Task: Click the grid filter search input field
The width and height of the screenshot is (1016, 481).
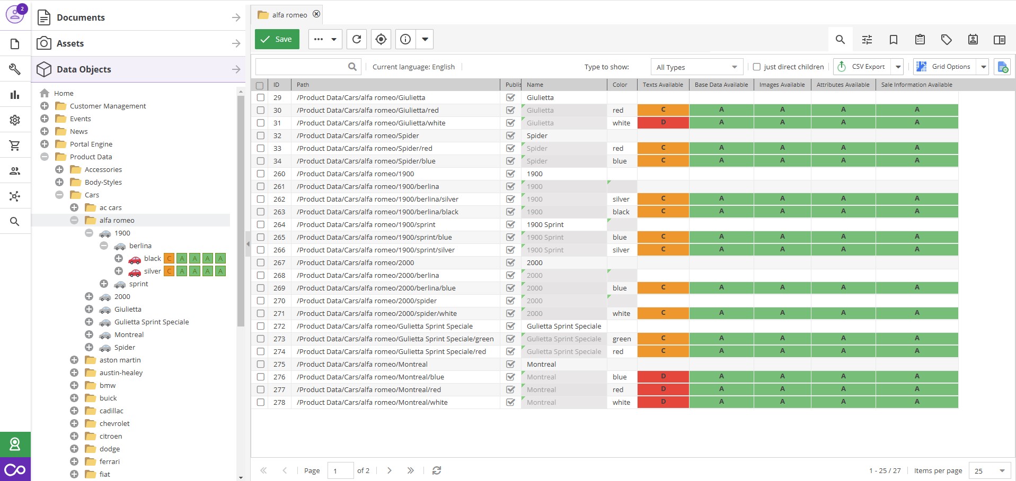Action: coord(301,67)
